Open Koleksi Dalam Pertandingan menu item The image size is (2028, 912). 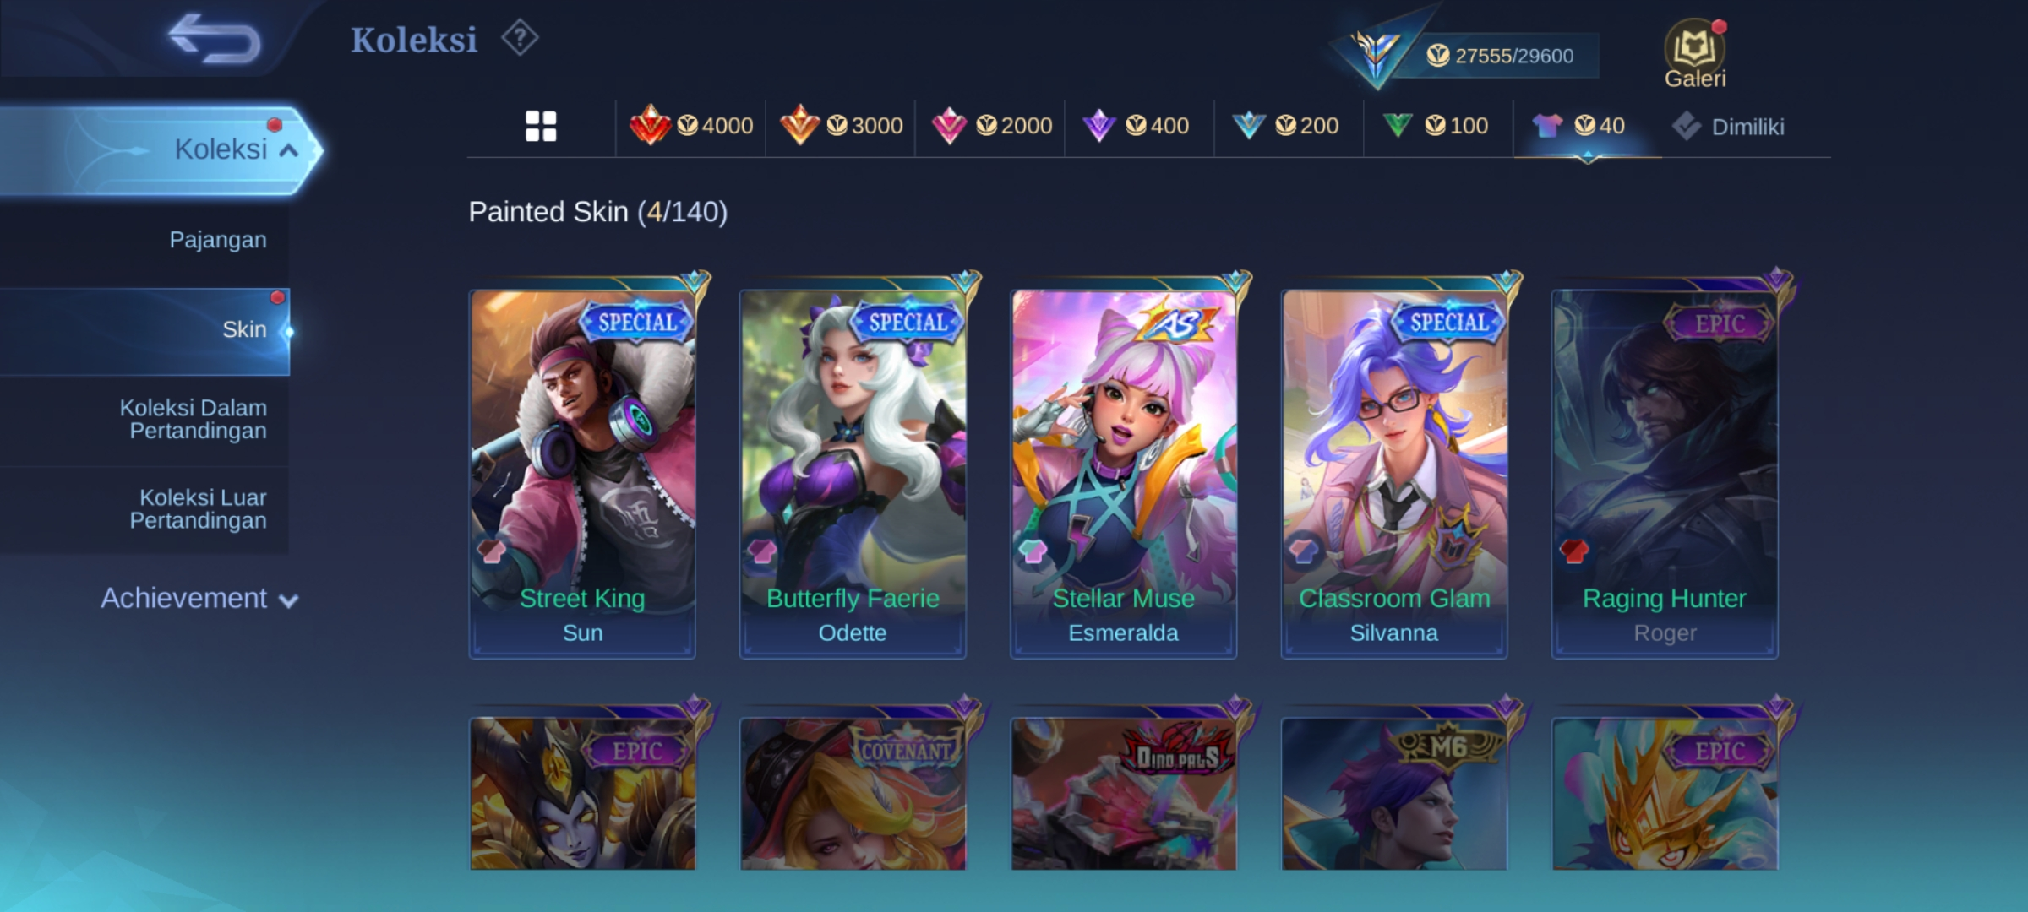coord(194,420)
